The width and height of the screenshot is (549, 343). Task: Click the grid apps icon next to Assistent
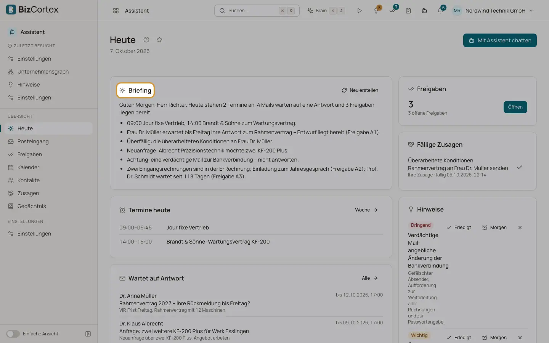pos(116,11)
